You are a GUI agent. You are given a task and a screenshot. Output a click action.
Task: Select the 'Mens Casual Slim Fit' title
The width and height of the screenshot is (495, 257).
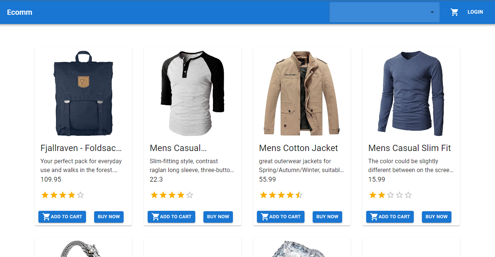pyautogui.click(x=410, y=148)
